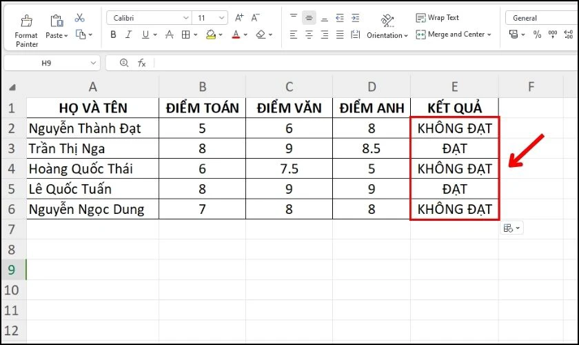Apply strikethrough formatting
The width and height of the screenshot is (579, 345).
[170, 34]
